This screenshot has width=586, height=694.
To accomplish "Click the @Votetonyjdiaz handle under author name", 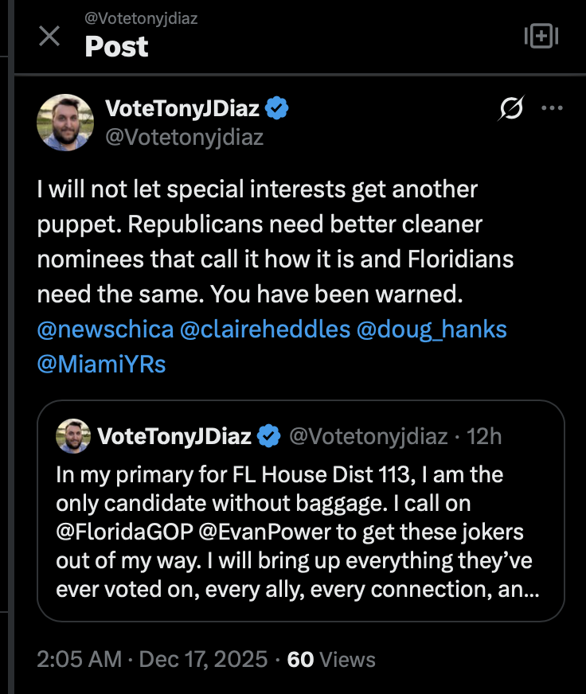I will tap(184, 137).
